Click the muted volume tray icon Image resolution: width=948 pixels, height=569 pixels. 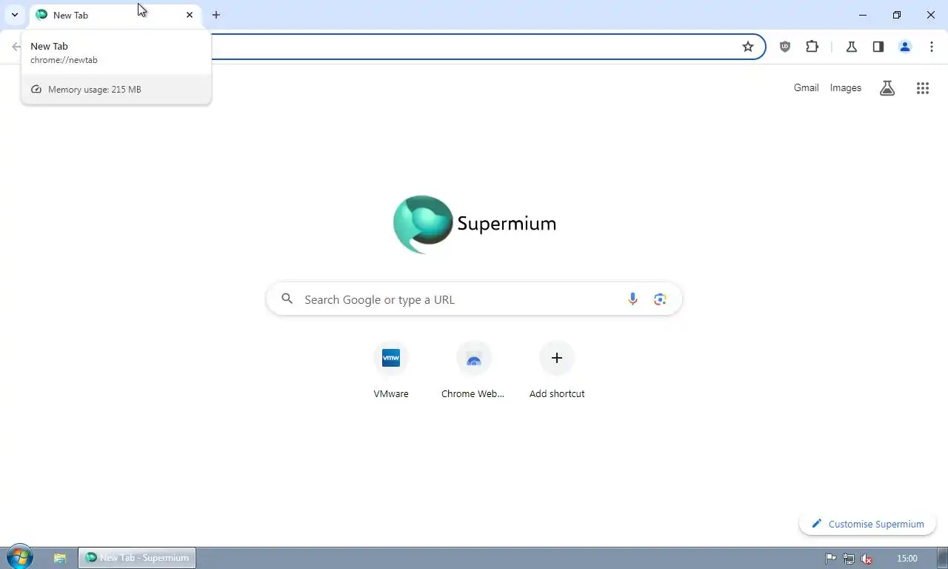[867, 559]
